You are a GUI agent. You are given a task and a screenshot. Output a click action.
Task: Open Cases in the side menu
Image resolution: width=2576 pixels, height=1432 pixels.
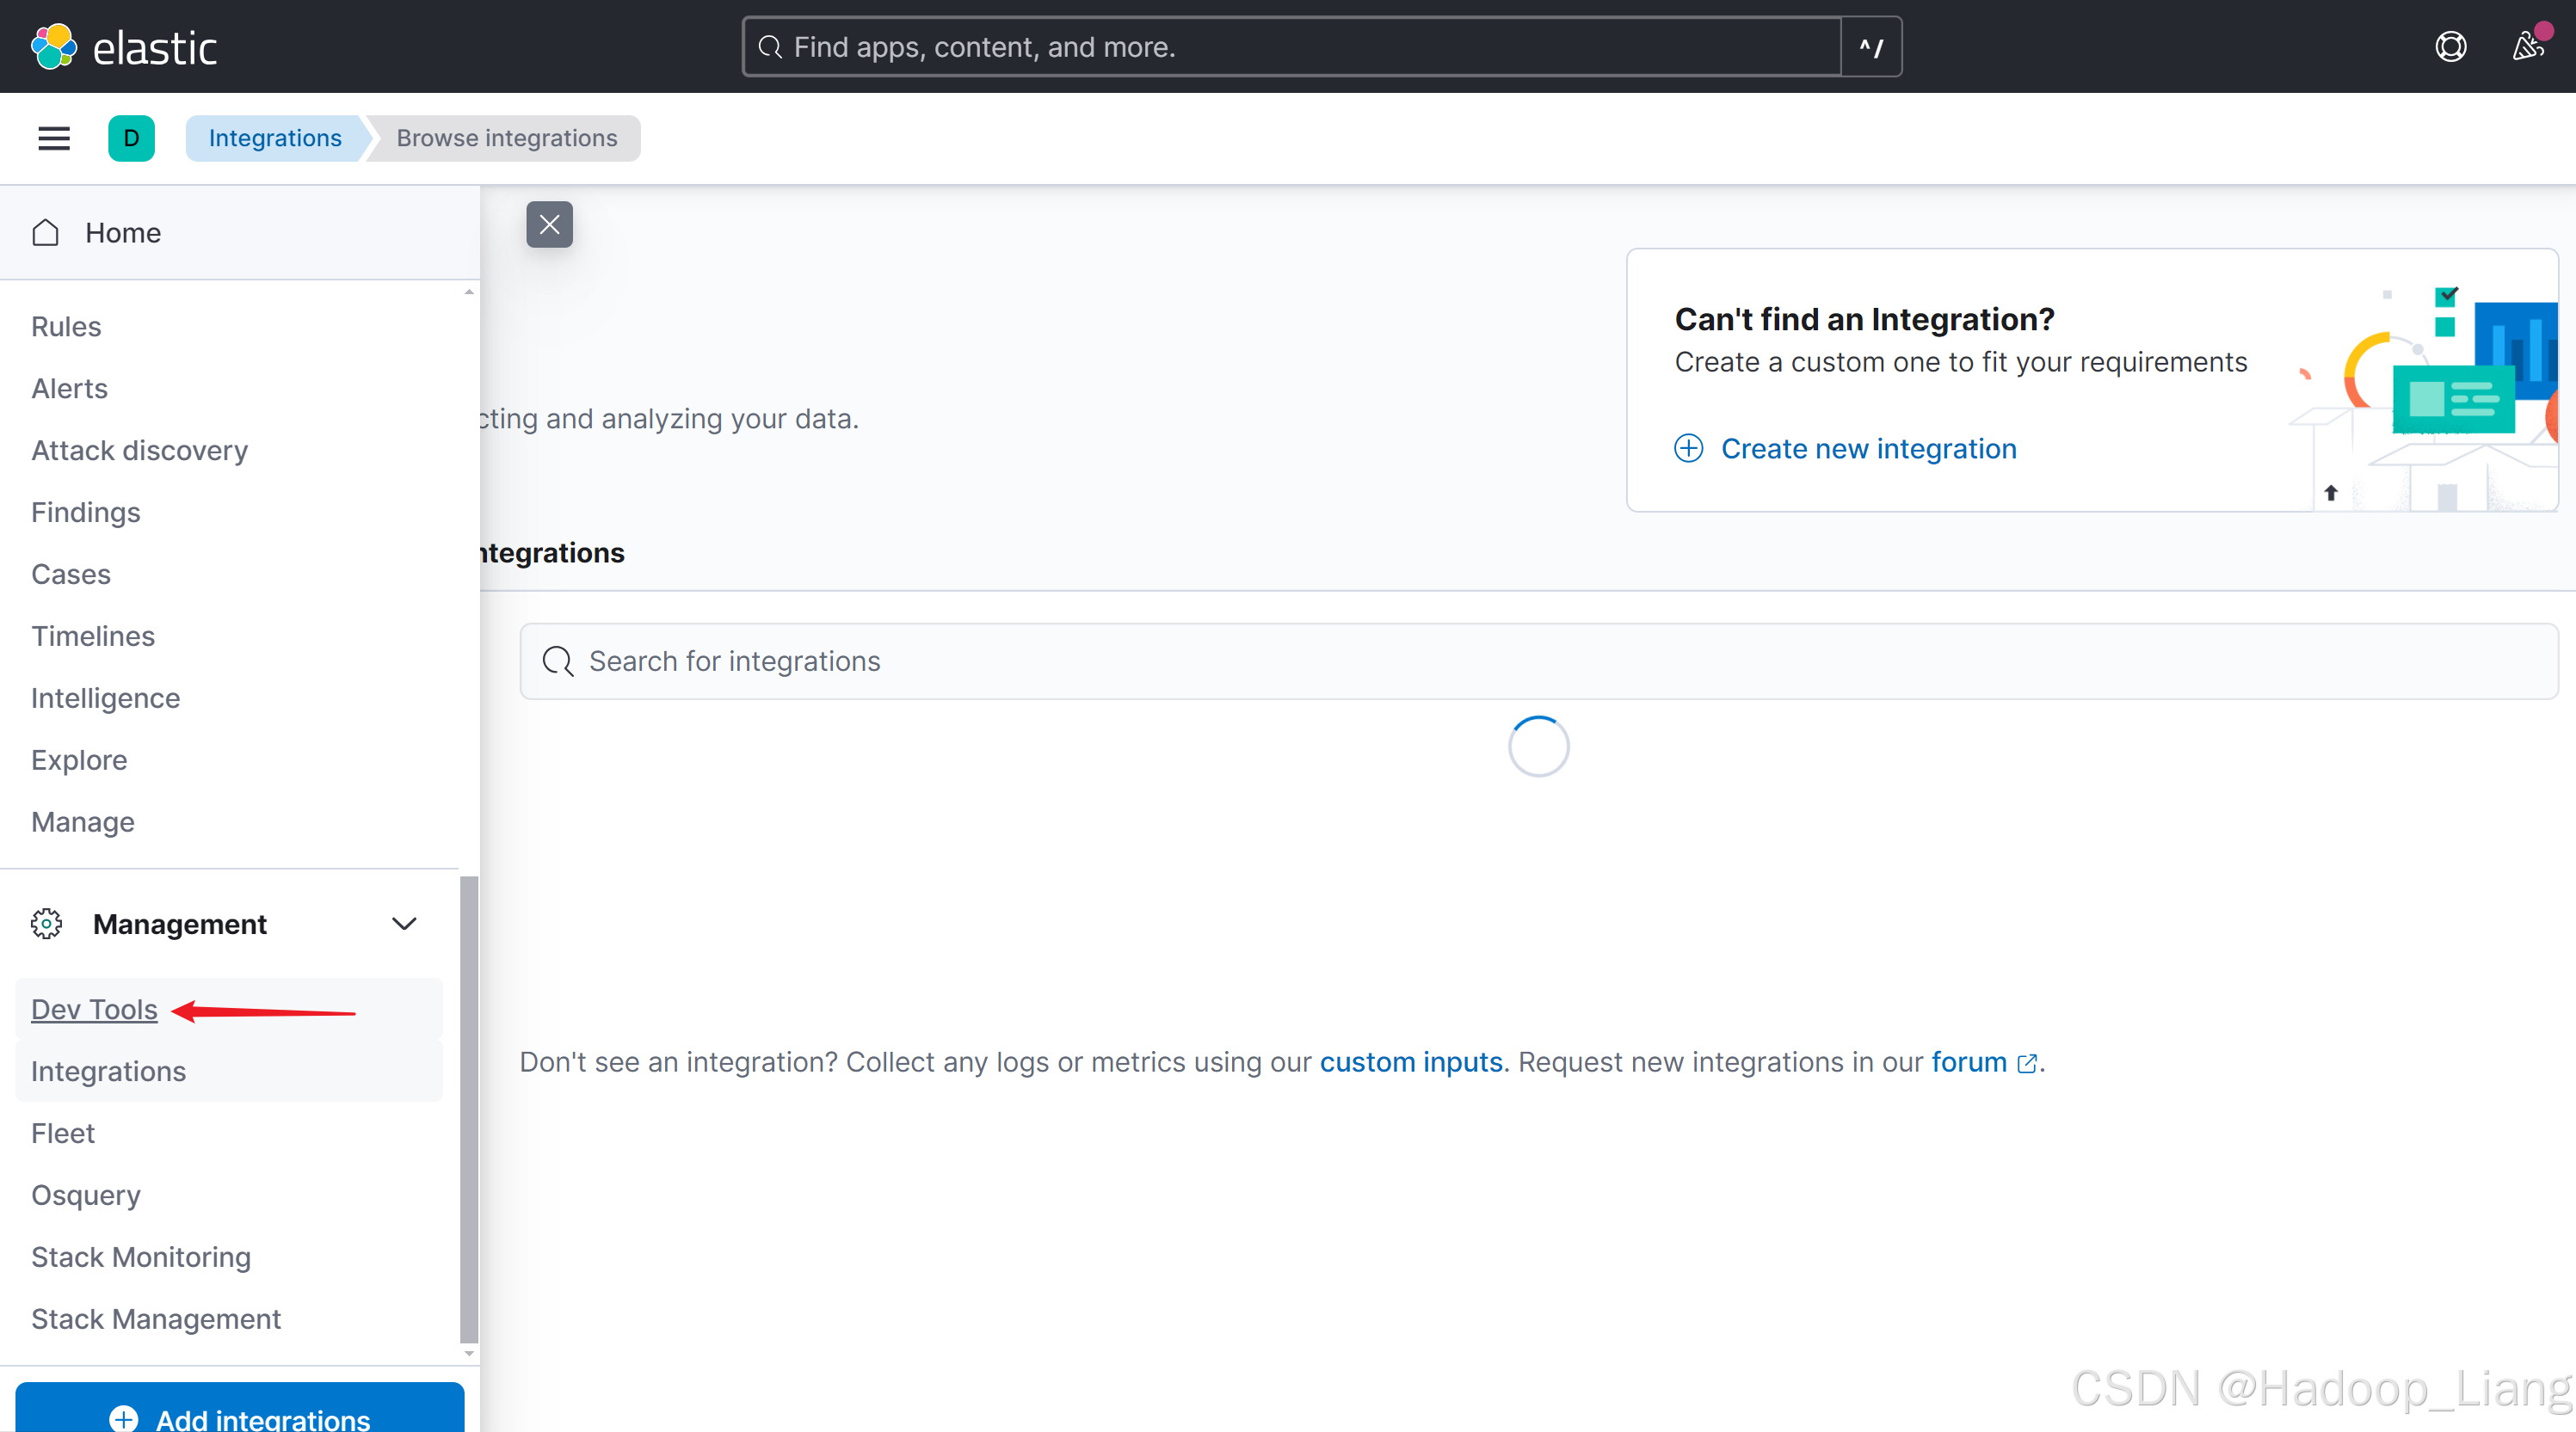(x=70, y=575)
